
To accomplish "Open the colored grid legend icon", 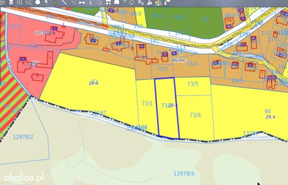I will (158, 3).
